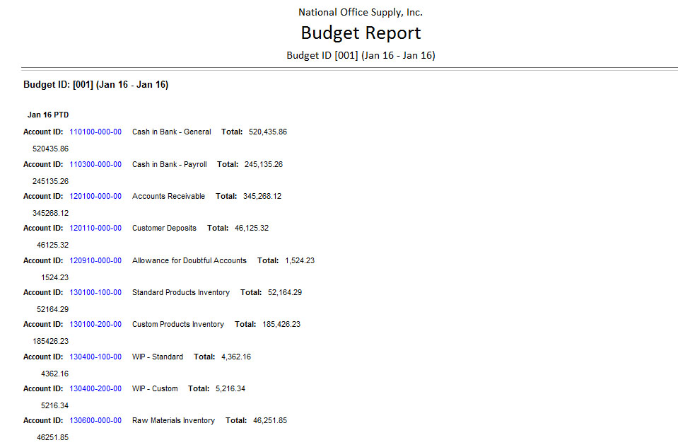Select the Cash in Bank - Payroll name
Screen dimensions: 678x445
click(x=170, y=164)
